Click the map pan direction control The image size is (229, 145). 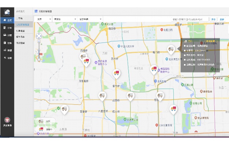click(39, 36)
